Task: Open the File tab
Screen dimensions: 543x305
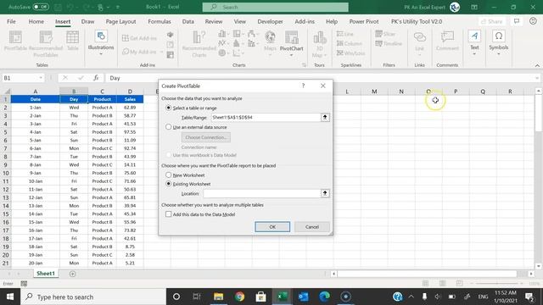Action: coord(11,21)
